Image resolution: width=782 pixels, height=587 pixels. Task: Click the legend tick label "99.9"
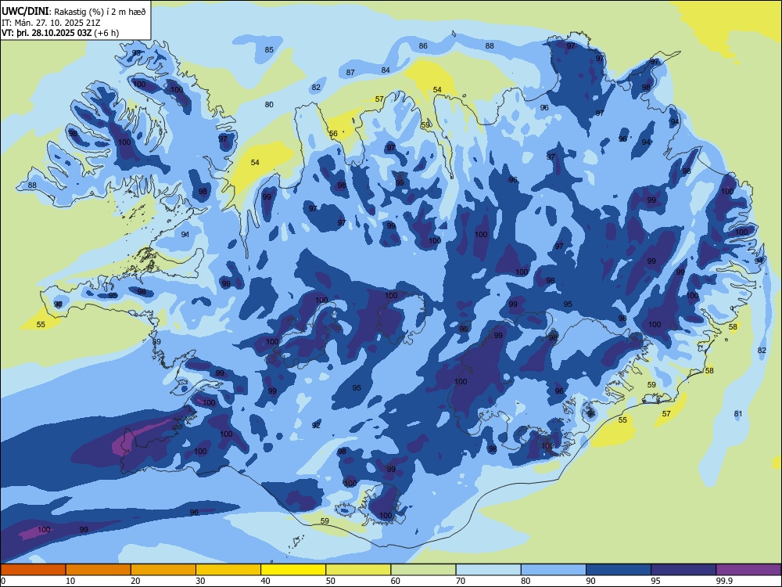click(724, 581)
